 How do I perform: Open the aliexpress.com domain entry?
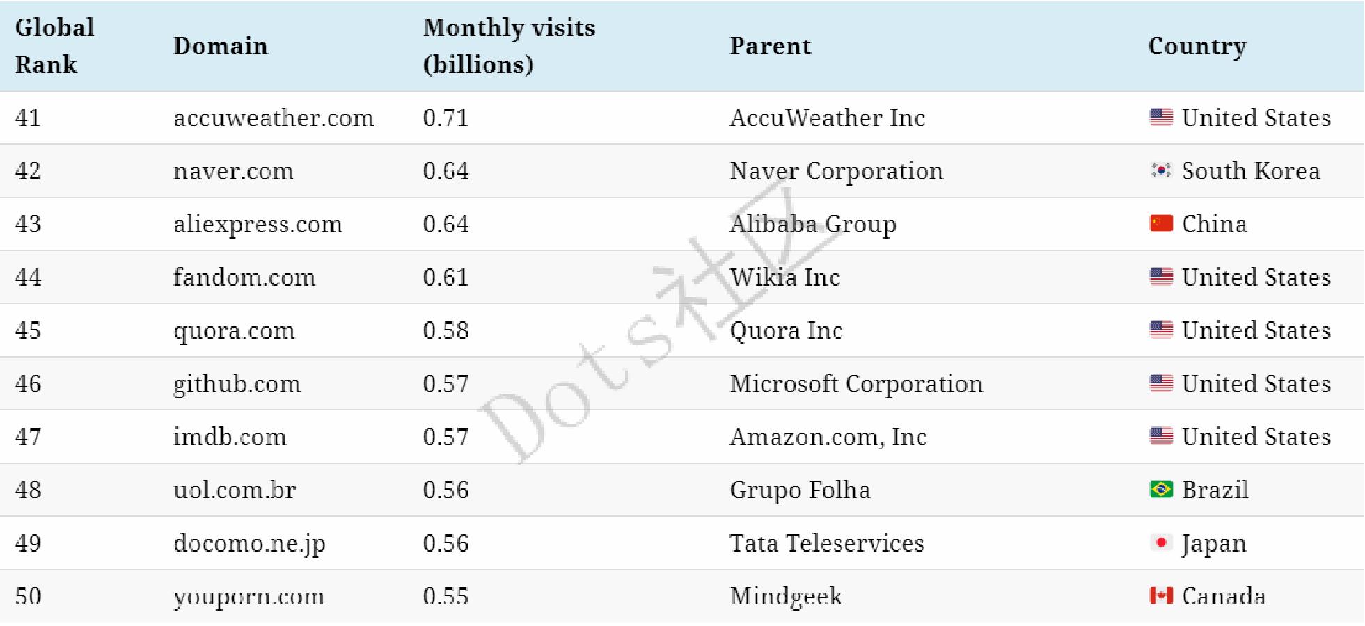click(x=258, y=224)
